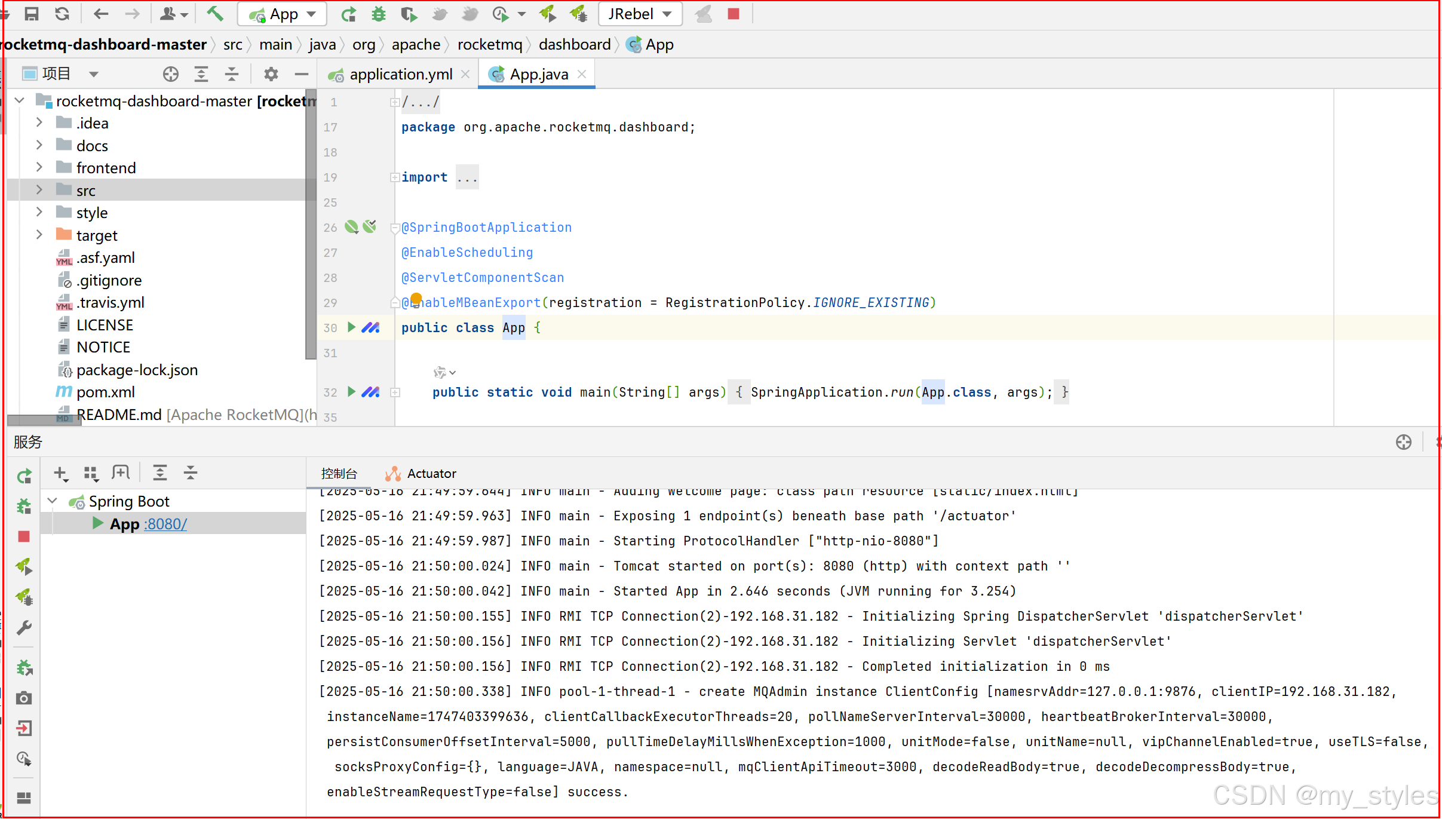This screenshot has width=1442, height=819.
Task: Click the Debug bug icon in toolbar
Action: (x=378, y=14)
